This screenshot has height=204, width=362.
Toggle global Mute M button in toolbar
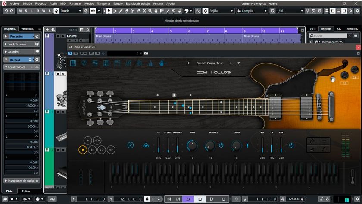click(20, 11)
